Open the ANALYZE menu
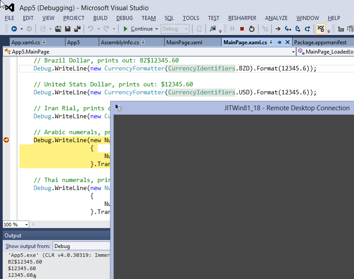Viewport: 354px width, 279px height. [x=276, y=18]
